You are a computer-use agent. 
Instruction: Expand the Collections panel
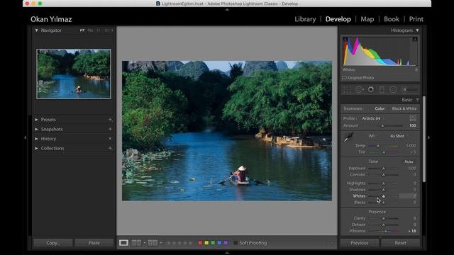[x=36, y=148]
